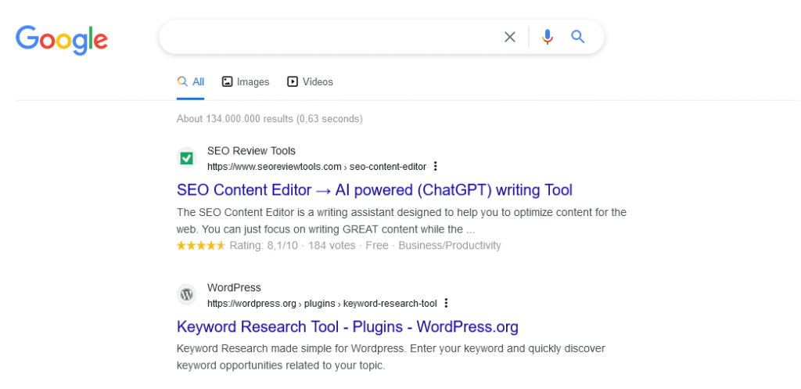Select the All results tab
Screen dimensions: 801x389
tap(191, 82)
